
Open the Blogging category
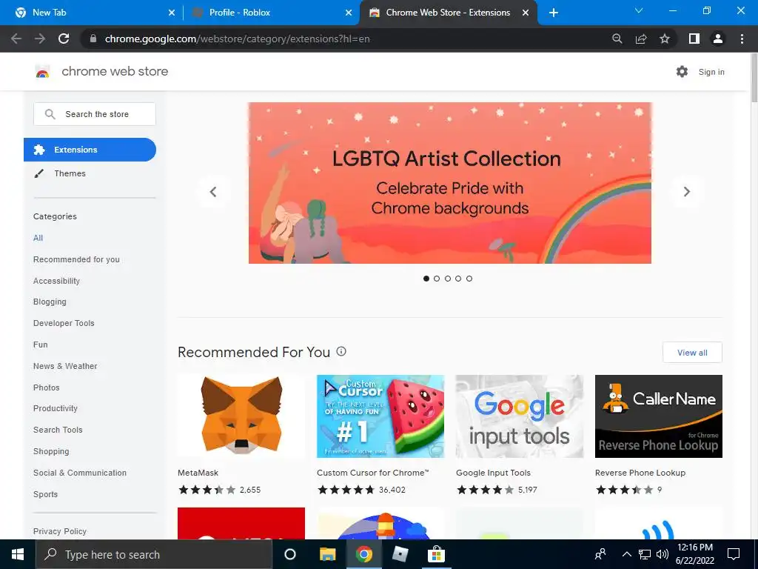click(50, 302)
